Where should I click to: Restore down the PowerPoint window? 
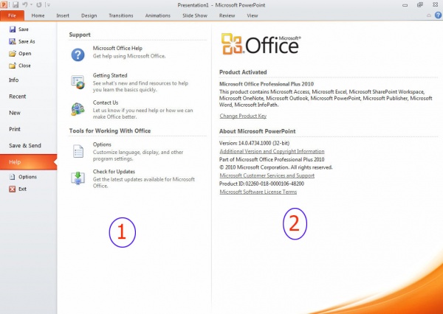[420, 4]
